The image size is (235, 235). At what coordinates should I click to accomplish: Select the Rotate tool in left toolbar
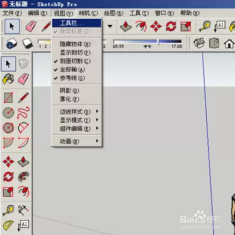pyautogui.click(x=8, y=177)
